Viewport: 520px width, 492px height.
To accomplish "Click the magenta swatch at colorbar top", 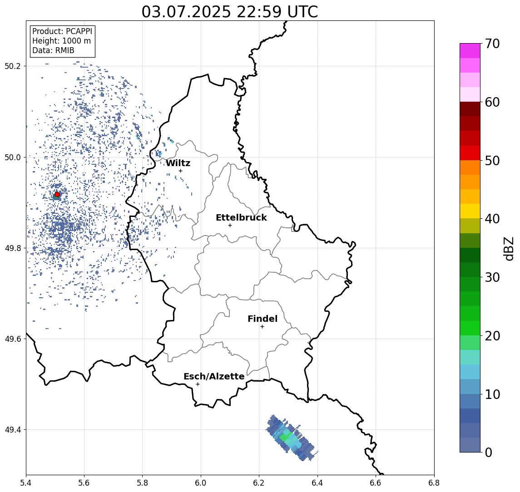I will tap(470, 51).
